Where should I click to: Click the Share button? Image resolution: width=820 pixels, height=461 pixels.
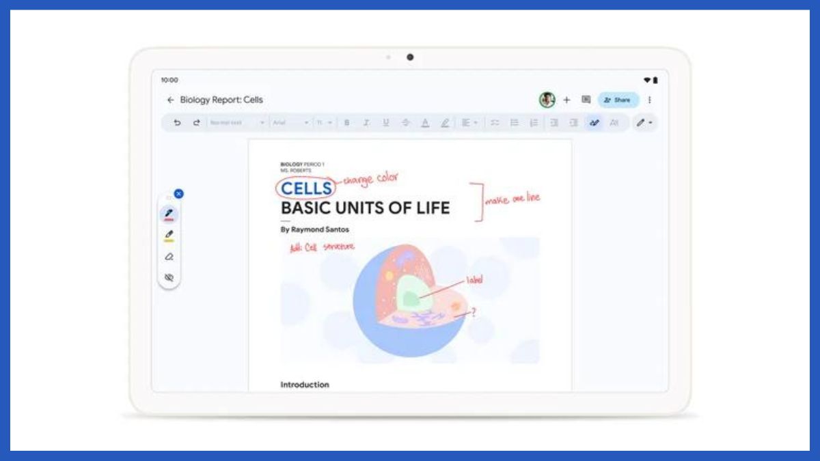coord(618,100)
